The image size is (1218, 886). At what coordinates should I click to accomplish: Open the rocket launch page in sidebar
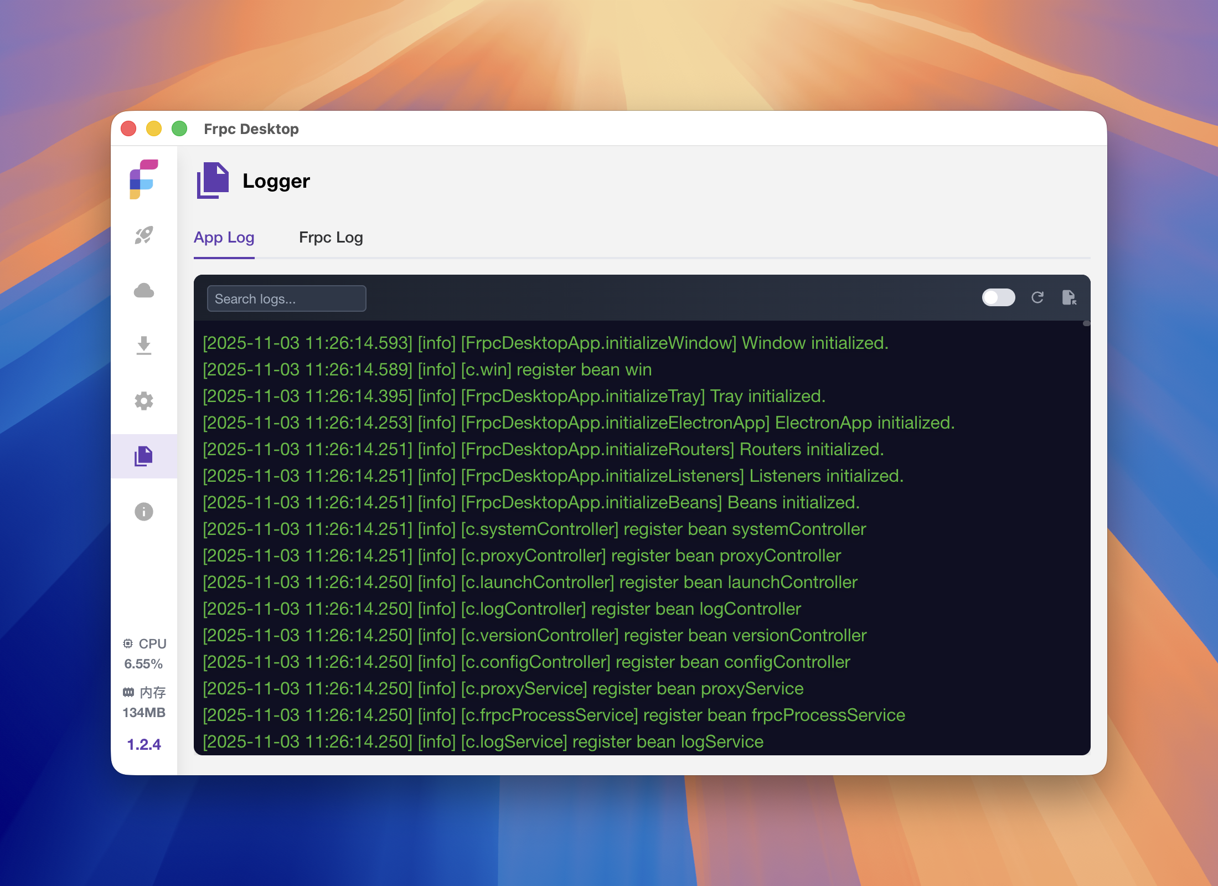tap(144, 235)
